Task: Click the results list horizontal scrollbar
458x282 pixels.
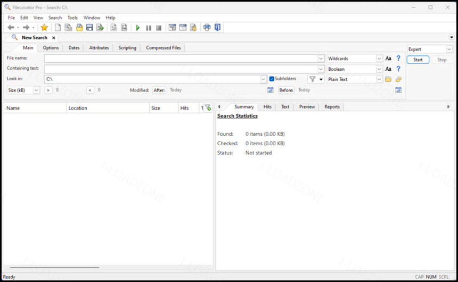Action: pos(55,267)
